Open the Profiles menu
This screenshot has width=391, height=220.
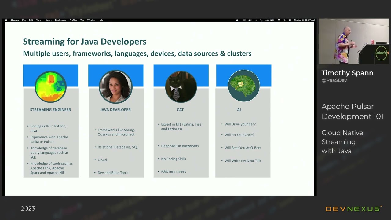(73, 20)
